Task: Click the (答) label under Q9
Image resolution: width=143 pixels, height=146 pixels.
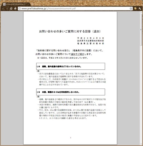Action: pos(38,97)
